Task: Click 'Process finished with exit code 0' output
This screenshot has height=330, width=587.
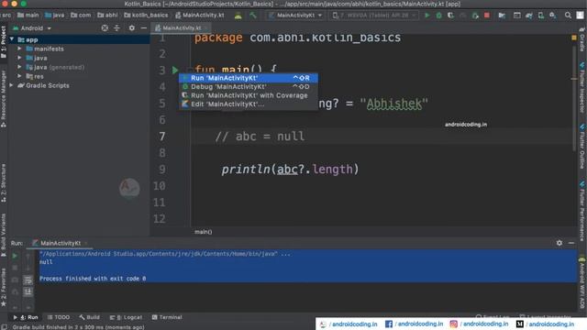Action: tap(93, 279)
